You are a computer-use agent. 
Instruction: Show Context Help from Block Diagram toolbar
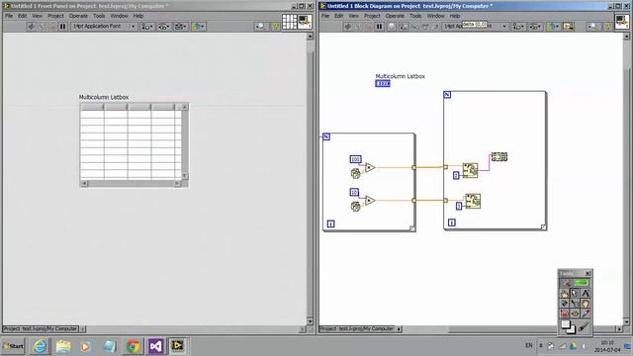coord(607,27)
